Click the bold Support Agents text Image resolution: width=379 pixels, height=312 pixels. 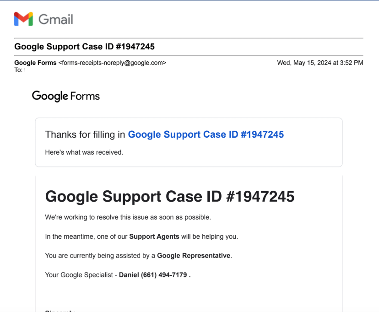pyautogui.click(x=154, y=237)
